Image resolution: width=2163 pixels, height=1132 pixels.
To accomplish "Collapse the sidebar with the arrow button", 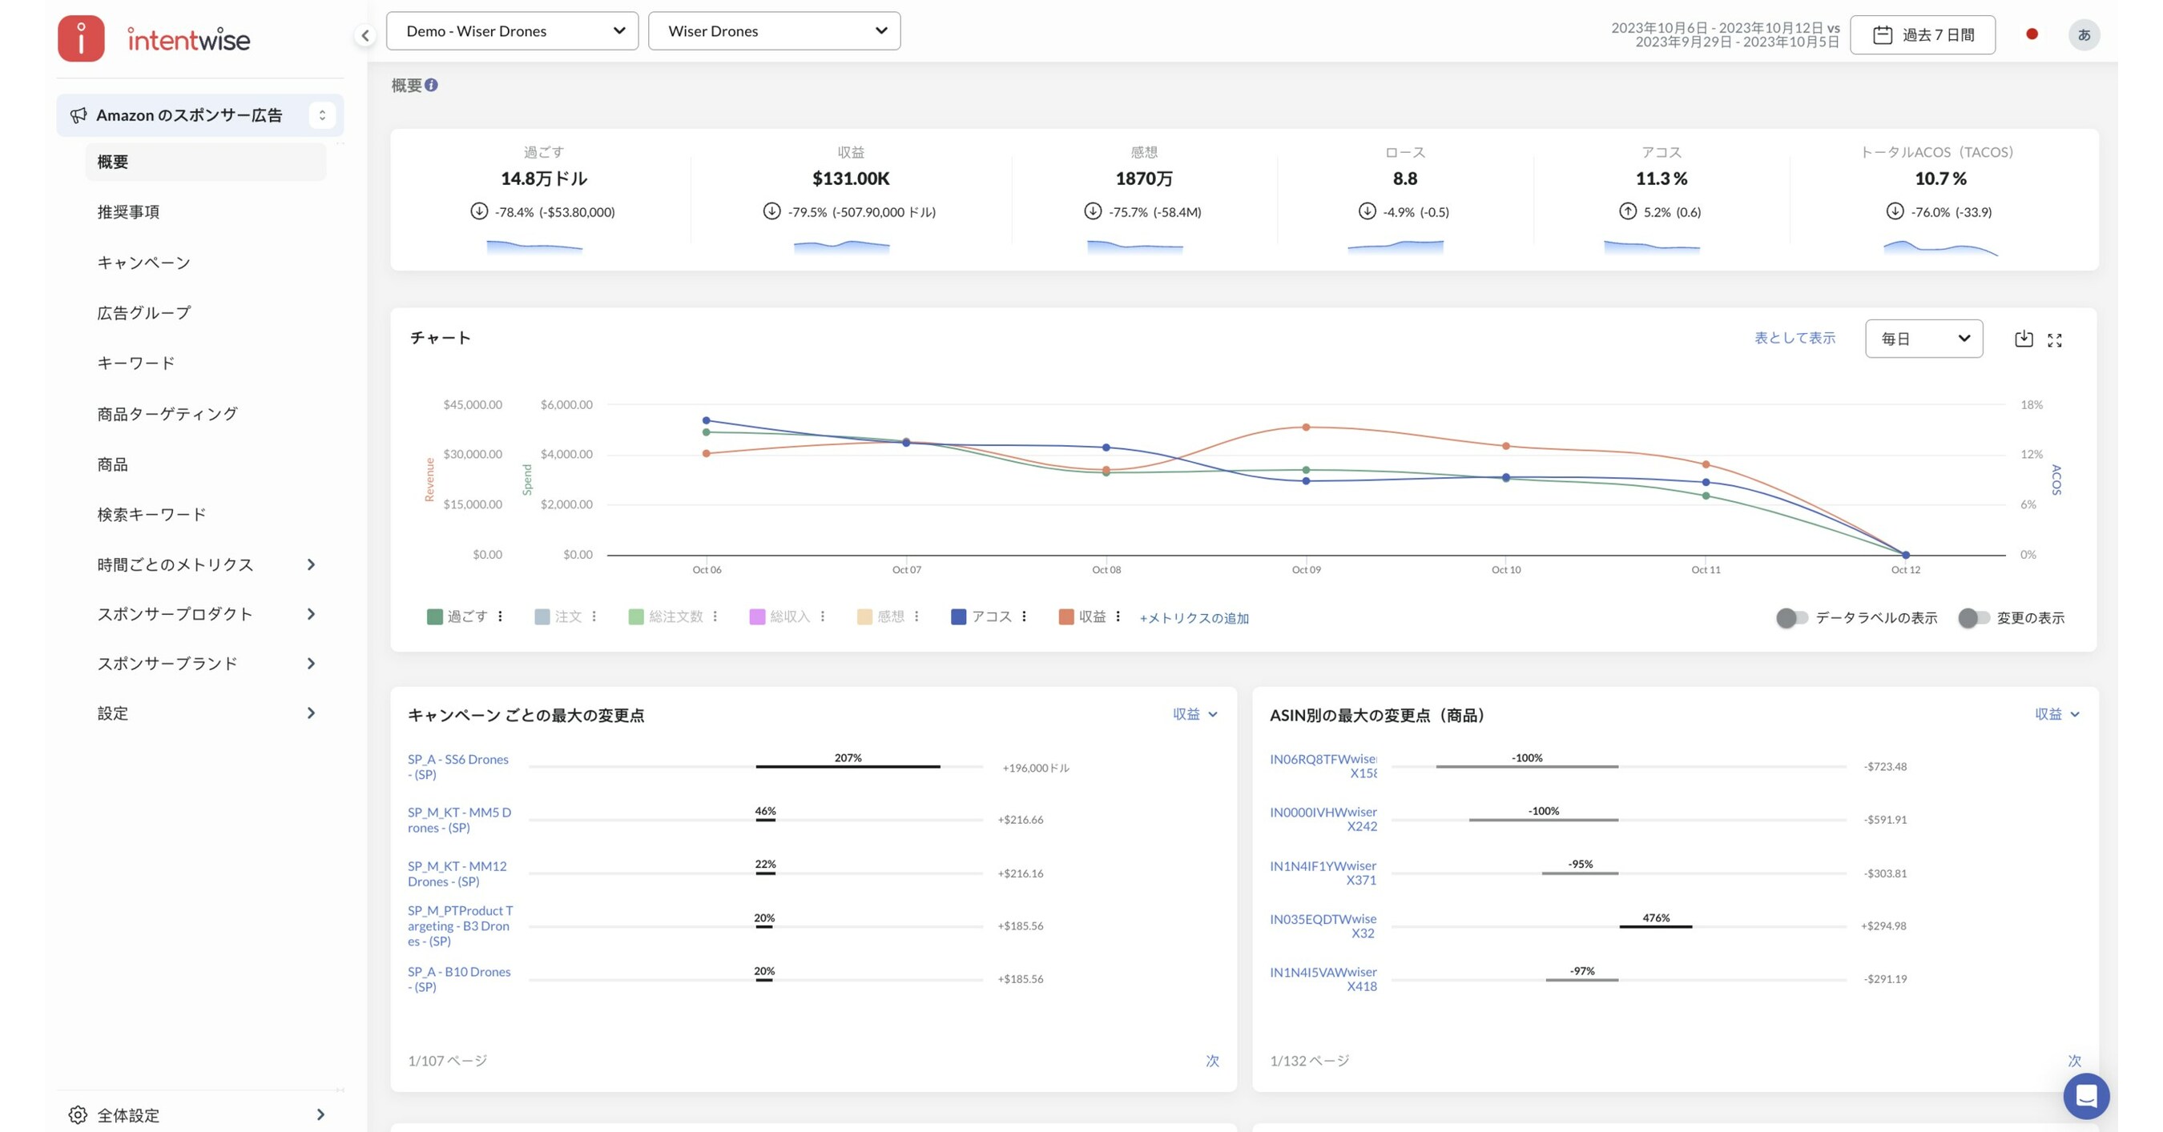I will (365, 35).
